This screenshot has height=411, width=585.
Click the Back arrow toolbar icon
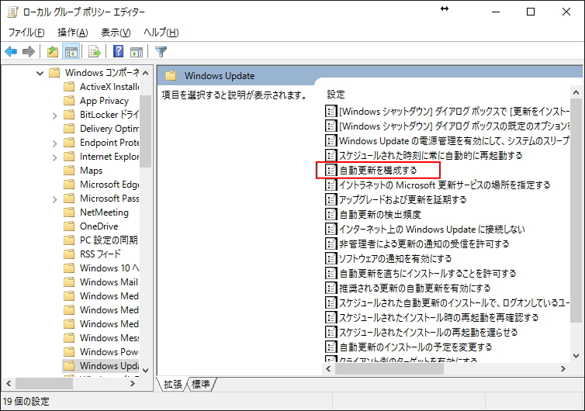pos(11,51)
